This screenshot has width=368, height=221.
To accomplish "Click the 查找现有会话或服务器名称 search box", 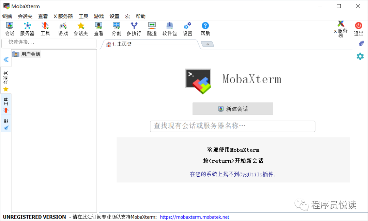I will pos(232,126).
